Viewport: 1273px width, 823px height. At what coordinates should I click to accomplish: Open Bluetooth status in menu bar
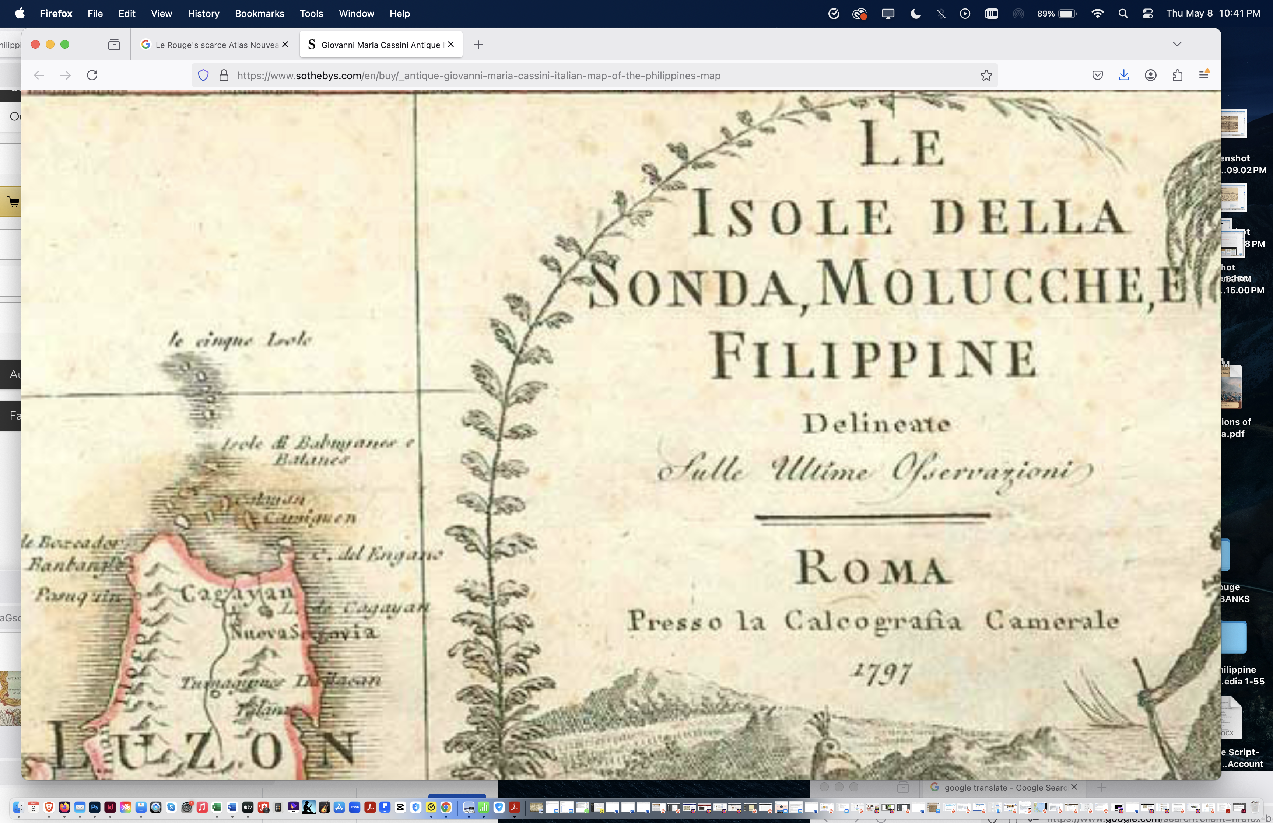[941, 13]
